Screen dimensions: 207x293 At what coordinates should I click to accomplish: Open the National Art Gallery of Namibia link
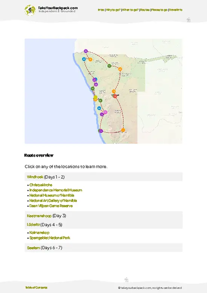tap(53, 200)
